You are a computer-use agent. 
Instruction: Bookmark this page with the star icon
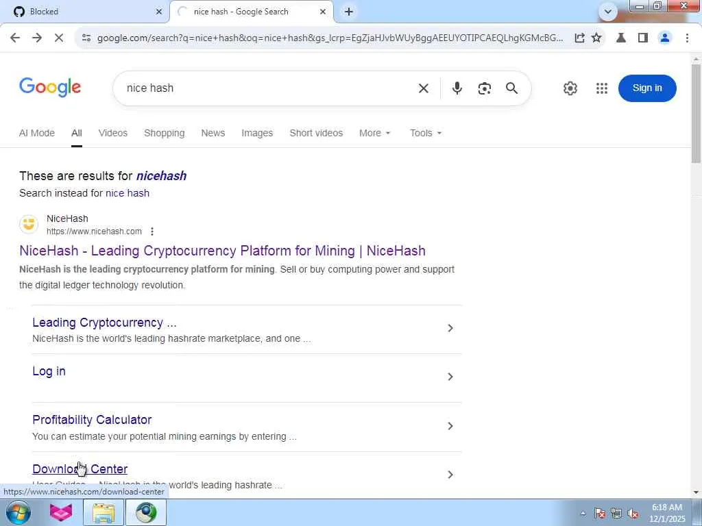pos(596,38)
